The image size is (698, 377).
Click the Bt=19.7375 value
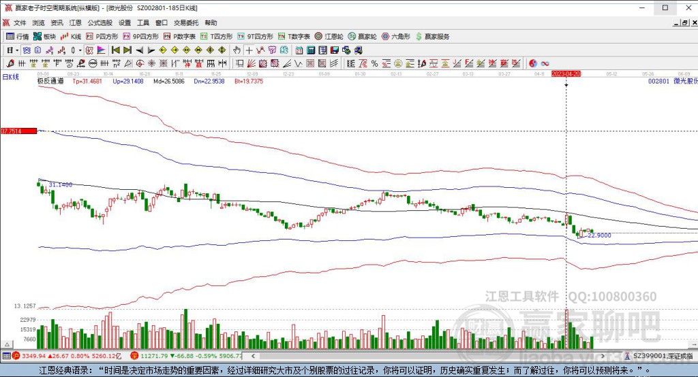249,82
